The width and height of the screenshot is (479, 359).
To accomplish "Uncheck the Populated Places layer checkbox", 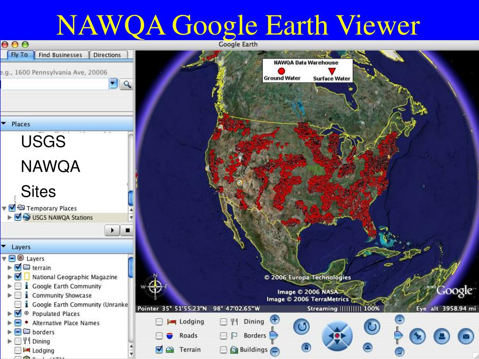I will 18,313.
